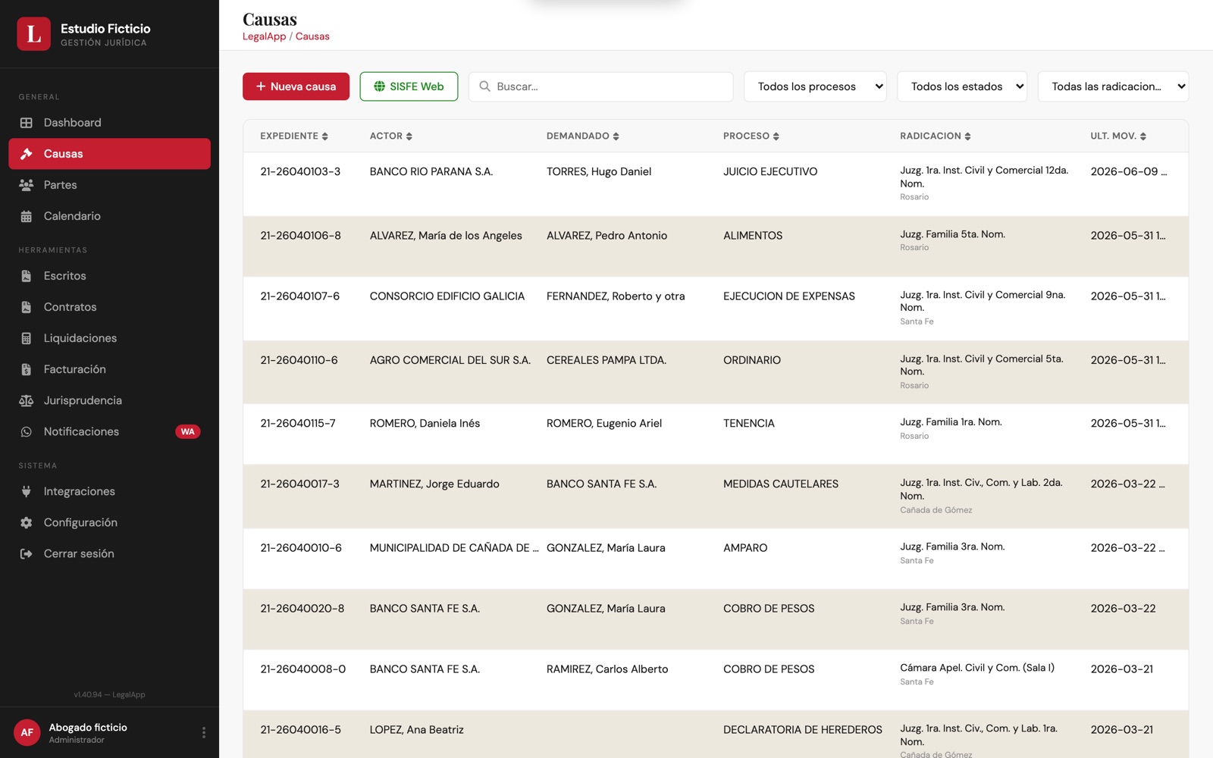Open the Todos los estados dropdown

(x=962, y=86)
